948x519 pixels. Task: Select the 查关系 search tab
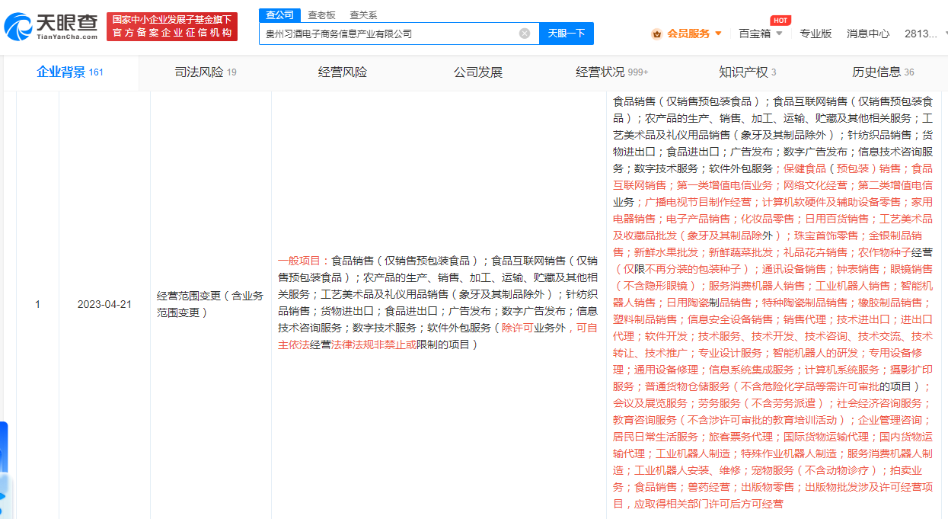[363, 15]
